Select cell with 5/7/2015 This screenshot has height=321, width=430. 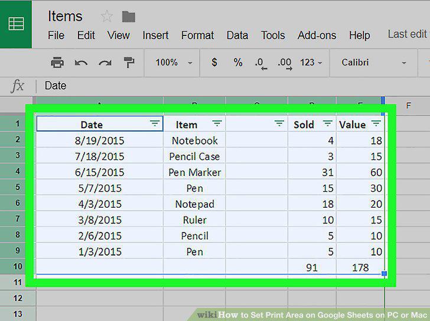[100, 188]
